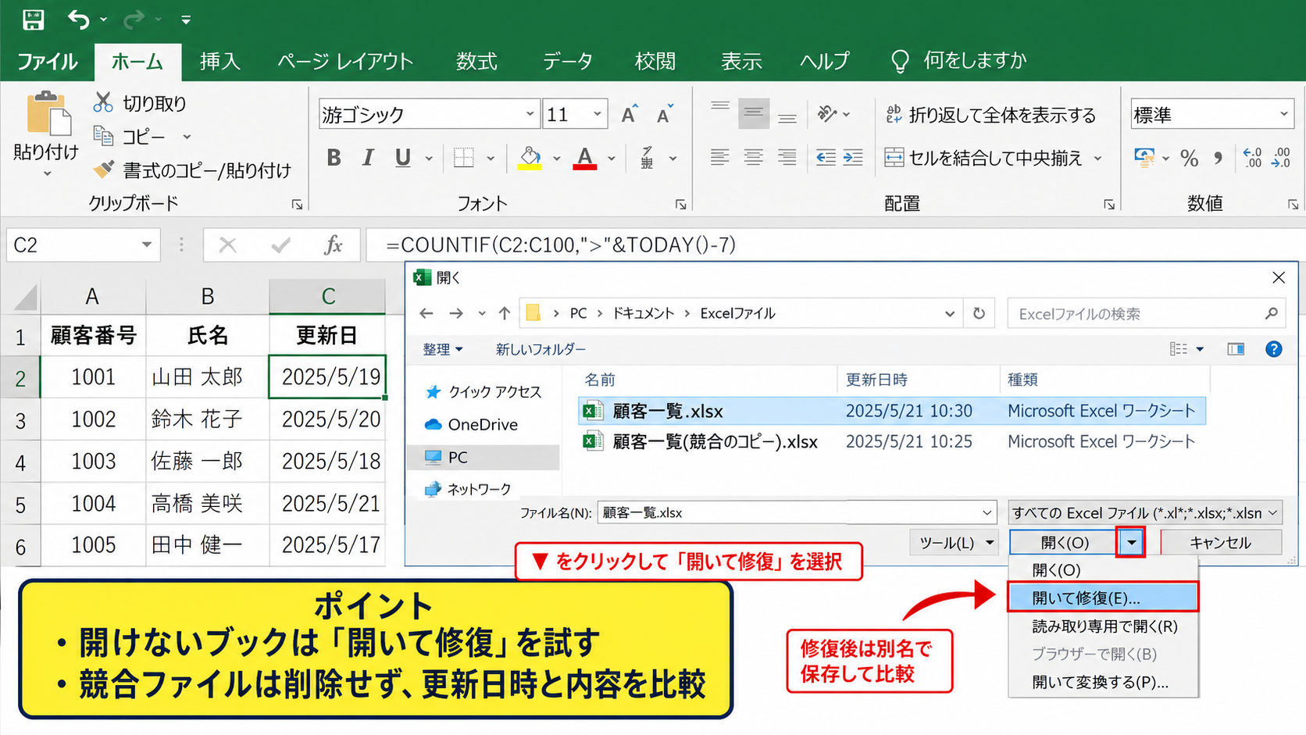Select file 顧客一覧(競合のコピー).xlsx
This screenshot has height=735, width=1306.
(715, 442)
